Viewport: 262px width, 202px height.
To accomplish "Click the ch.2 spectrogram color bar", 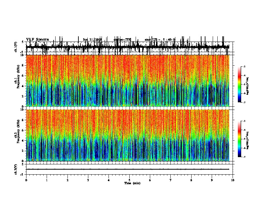I will coord(240,139).
